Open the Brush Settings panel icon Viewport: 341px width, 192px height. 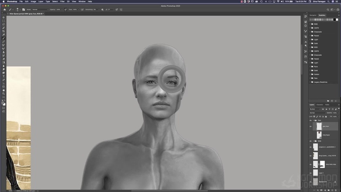(24, 10)
